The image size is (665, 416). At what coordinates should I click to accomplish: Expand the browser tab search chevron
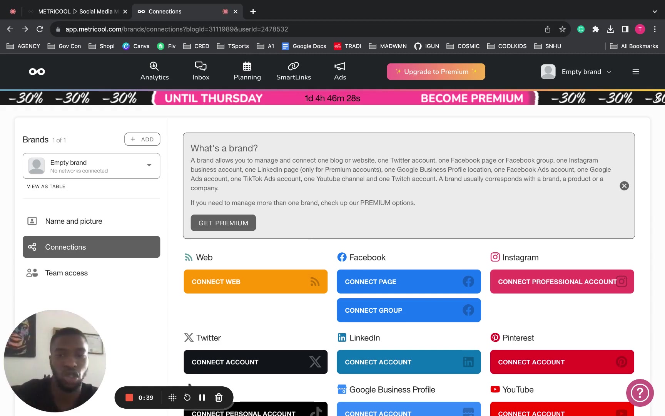(x=655, y=12)
